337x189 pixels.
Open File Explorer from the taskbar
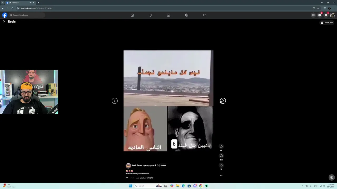(x=177, y=186)
